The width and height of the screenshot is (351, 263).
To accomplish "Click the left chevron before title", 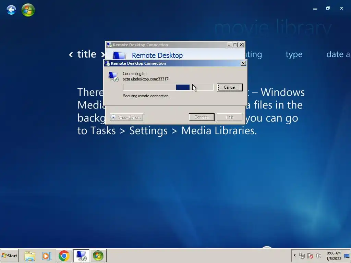I will click(x=71, y=54).
